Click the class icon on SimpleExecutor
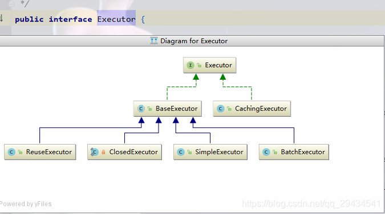 click(181, 152)
